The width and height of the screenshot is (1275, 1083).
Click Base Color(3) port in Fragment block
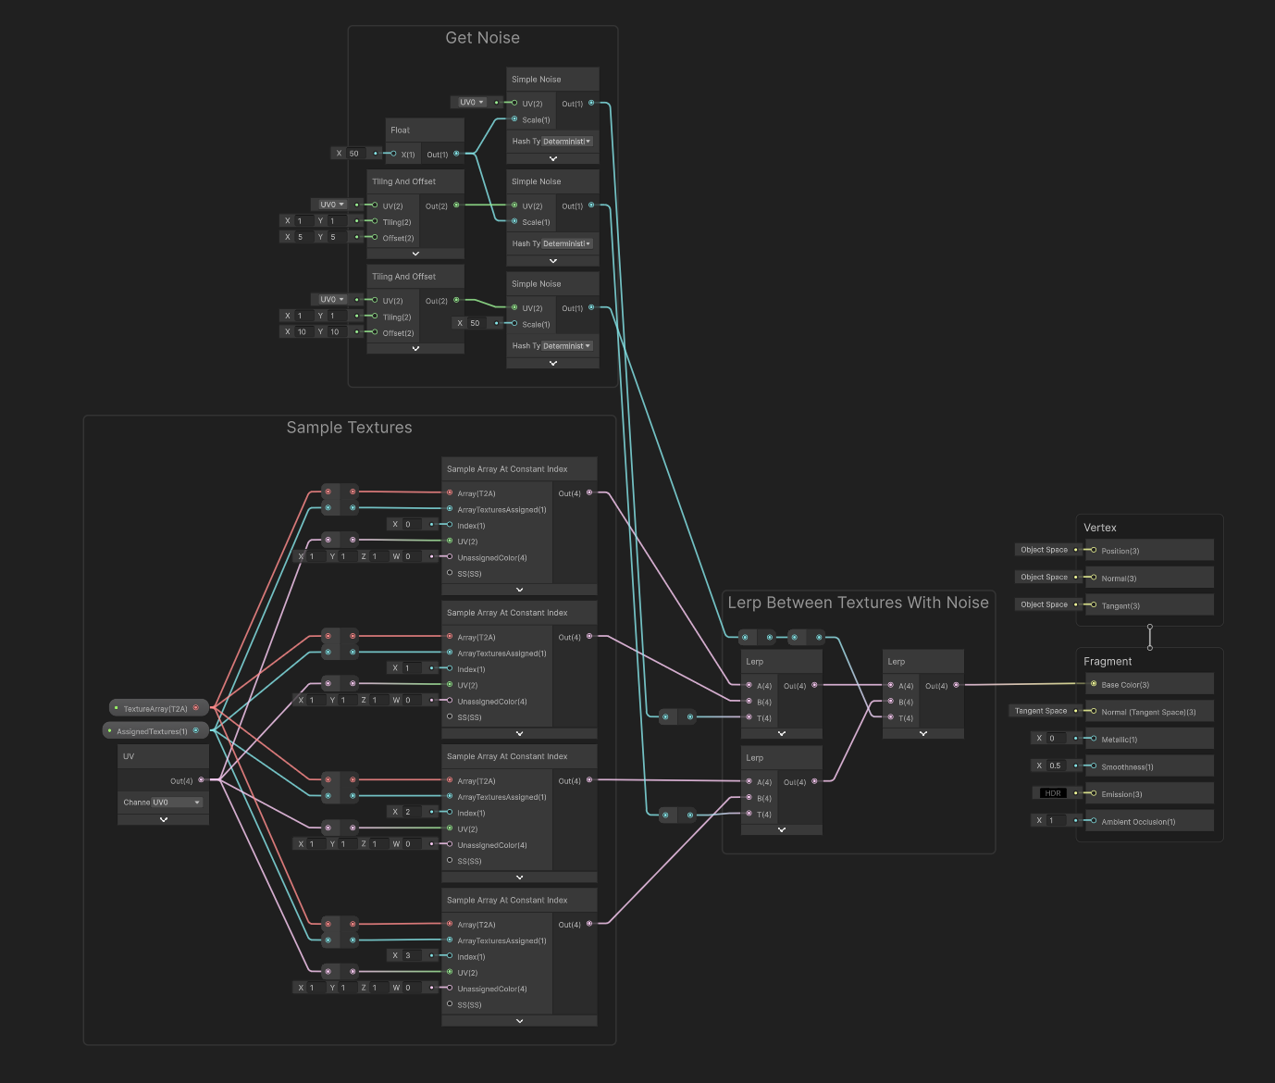point(1094,684)
